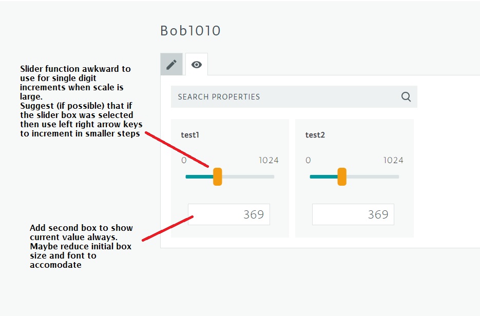Click the Bob1010 title heading
The image size is (480, 316).
(x=190, y=30)
